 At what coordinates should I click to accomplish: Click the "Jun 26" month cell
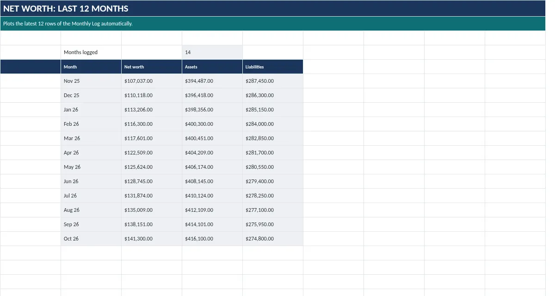tap(91, 181)
